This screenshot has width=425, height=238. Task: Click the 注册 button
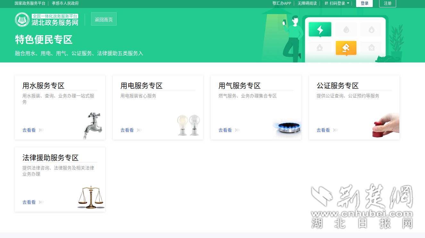click(x=388, y=4)
